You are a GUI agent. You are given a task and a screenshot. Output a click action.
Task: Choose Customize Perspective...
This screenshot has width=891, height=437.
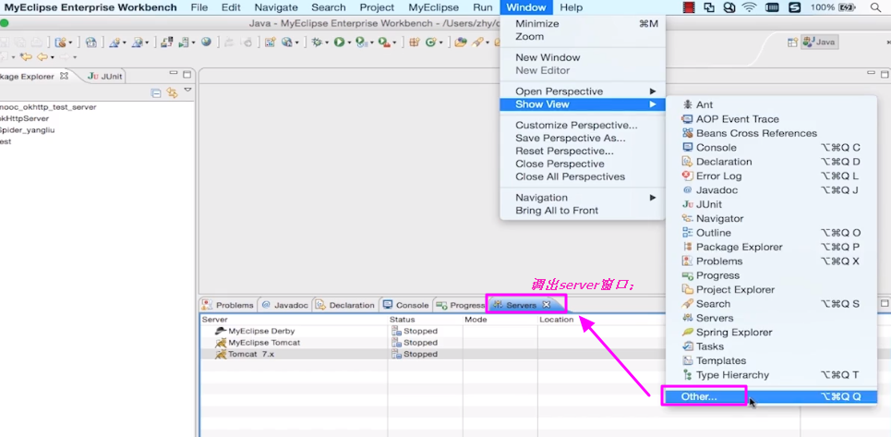click(x=582, y=125)
